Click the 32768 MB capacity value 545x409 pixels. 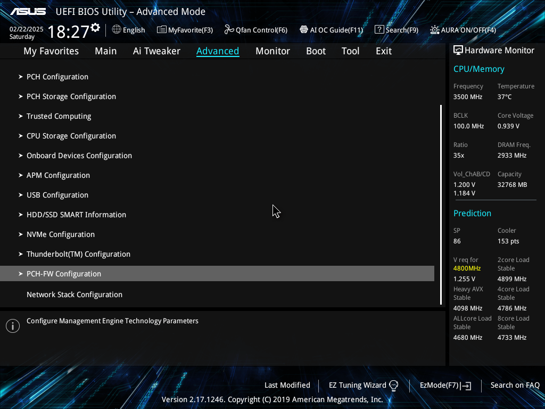coord(512,185)
